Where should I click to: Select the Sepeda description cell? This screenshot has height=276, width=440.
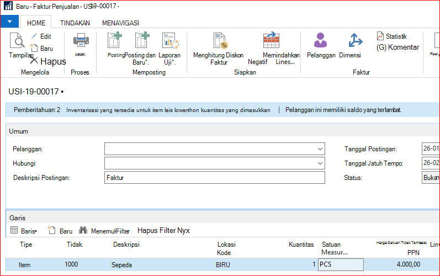point(121,265)
